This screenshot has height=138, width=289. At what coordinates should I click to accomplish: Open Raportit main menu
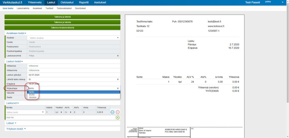point(84,3)
